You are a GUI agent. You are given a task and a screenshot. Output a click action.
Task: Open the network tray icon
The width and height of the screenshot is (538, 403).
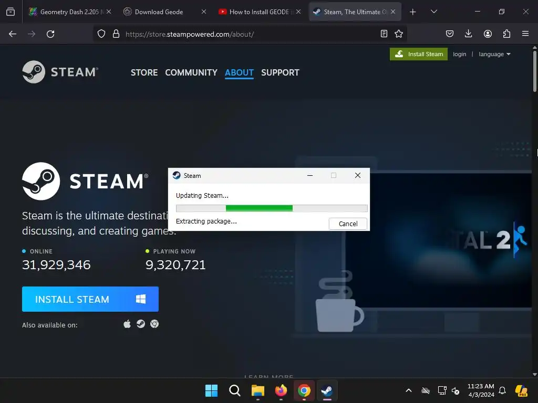(x=442, y=390)
